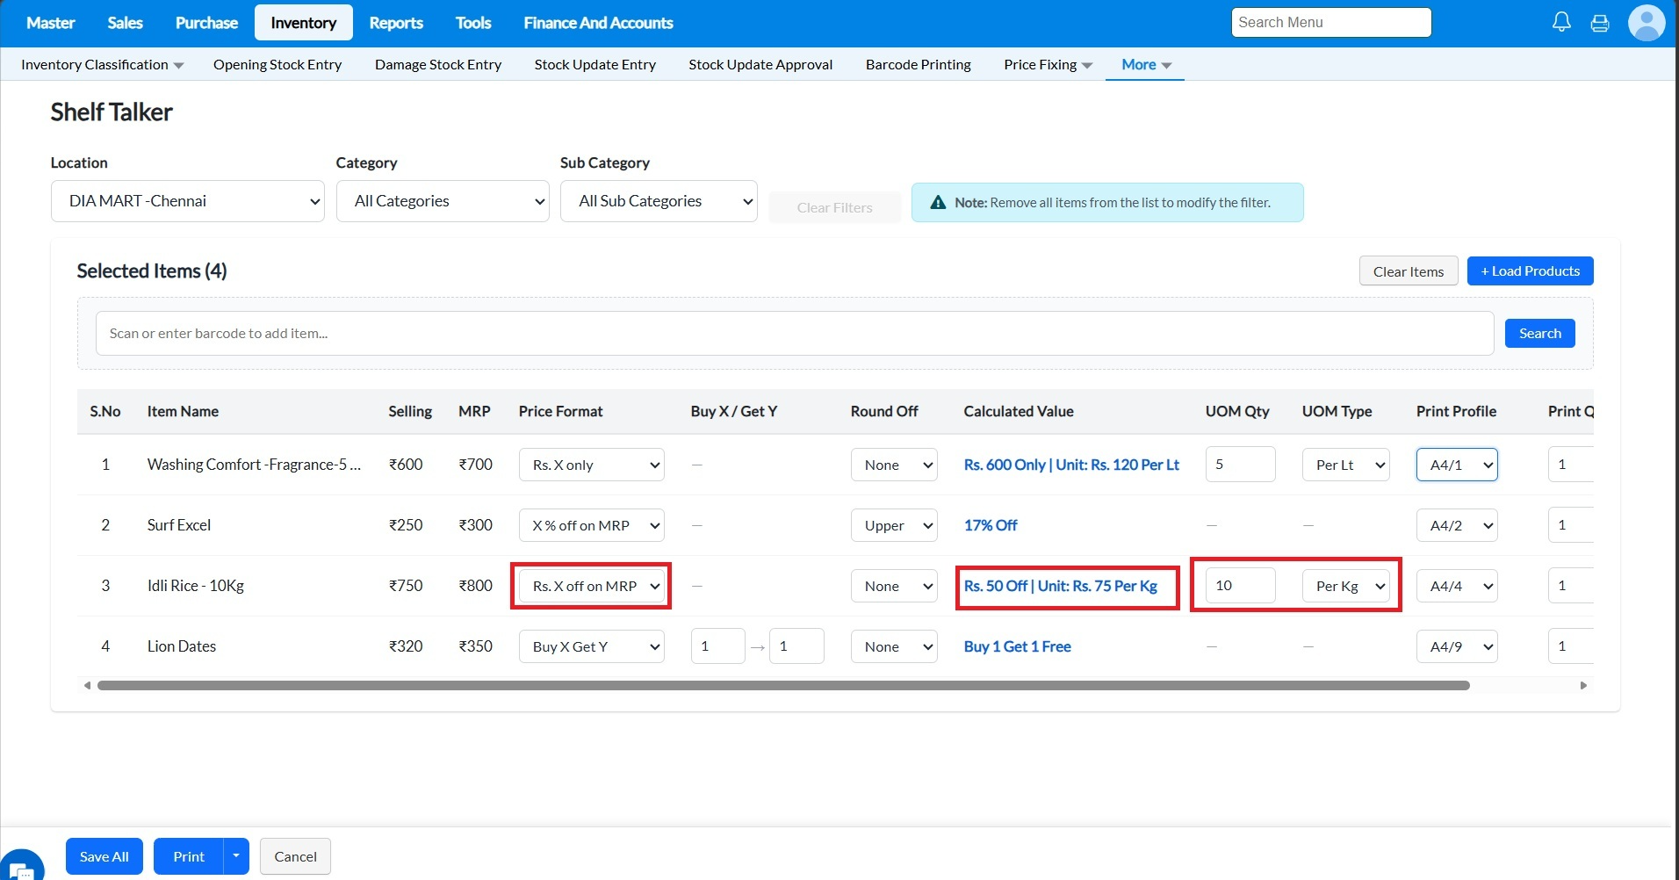This screenshot has height=880, width=1679.
Task: Open the Reports menu tab
Action: [x=395, y=23]
